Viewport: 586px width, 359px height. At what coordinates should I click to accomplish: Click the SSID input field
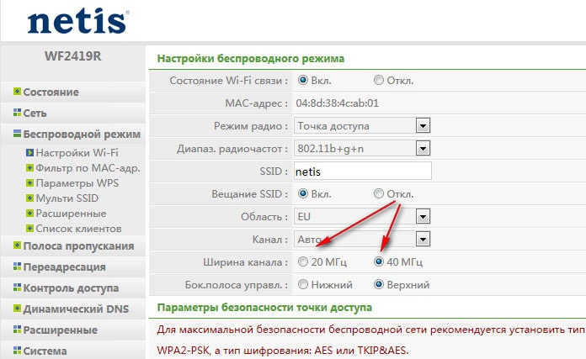coord(363,171)
